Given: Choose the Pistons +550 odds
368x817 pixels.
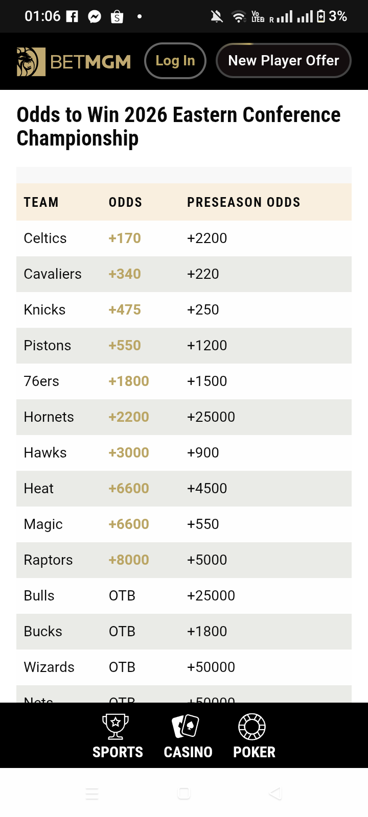Looking at the screenshot, I should (125, 346).
